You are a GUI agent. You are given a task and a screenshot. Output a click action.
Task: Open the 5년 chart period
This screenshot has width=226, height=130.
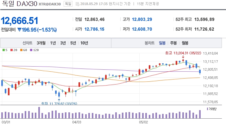73,43
